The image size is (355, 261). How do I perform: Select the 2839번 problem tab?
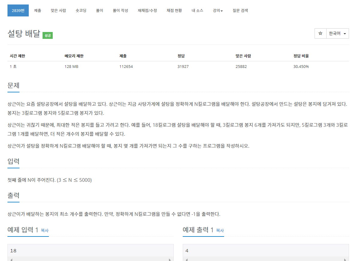click(x=18, y=10)
